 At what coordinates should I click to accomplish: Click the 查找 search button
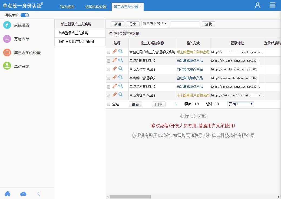[x=209, y=24]
